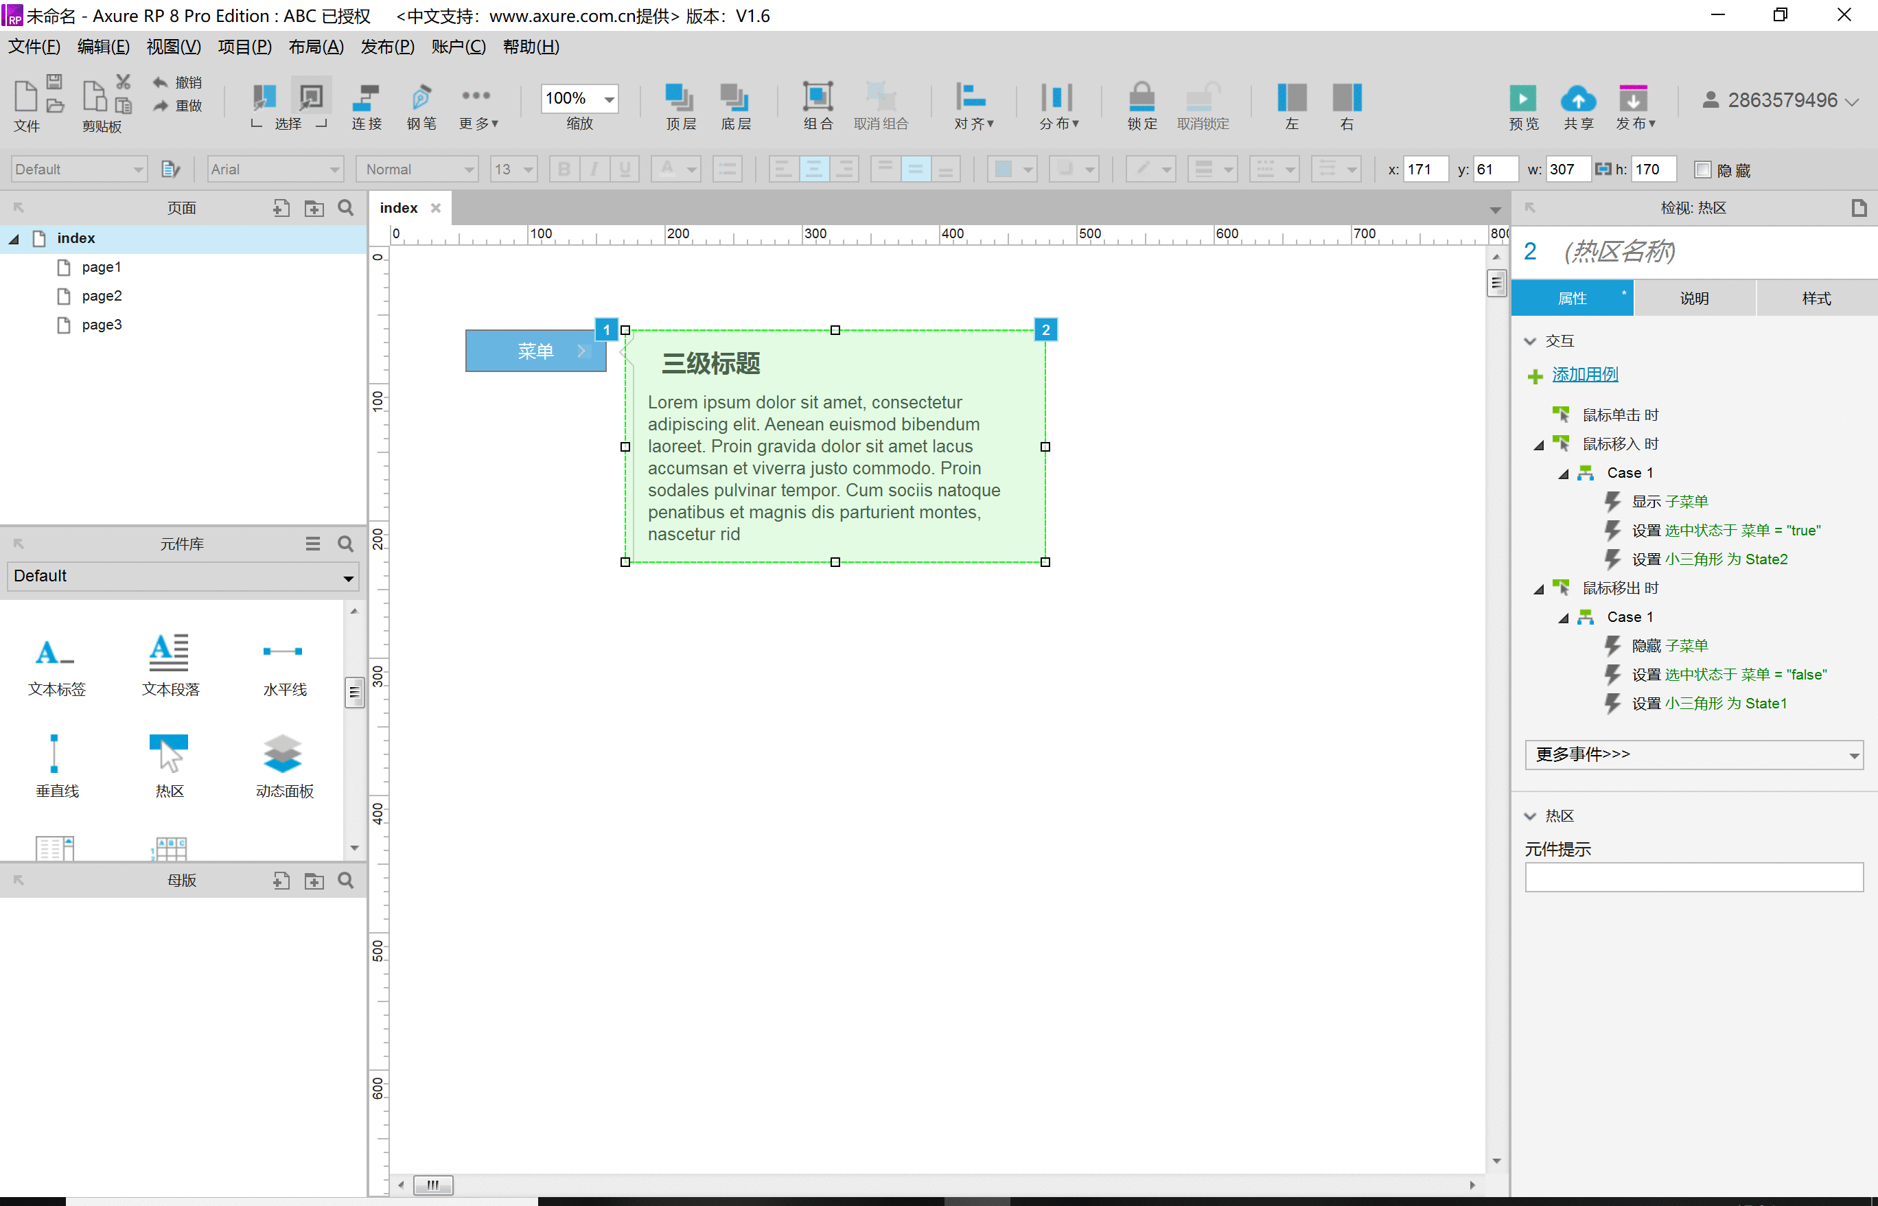The height and width of the screenshot is (1206, 1878).
Task: Open the 发布(P) menu
Action: click(387, 47)
